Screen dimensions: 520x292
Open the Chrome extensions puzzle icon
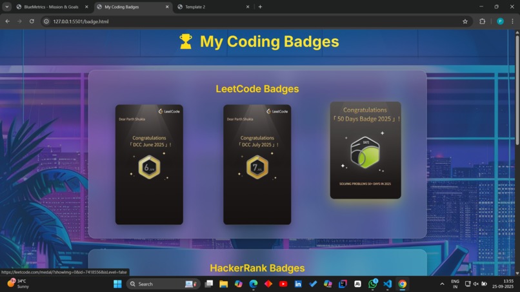point(482,21)
